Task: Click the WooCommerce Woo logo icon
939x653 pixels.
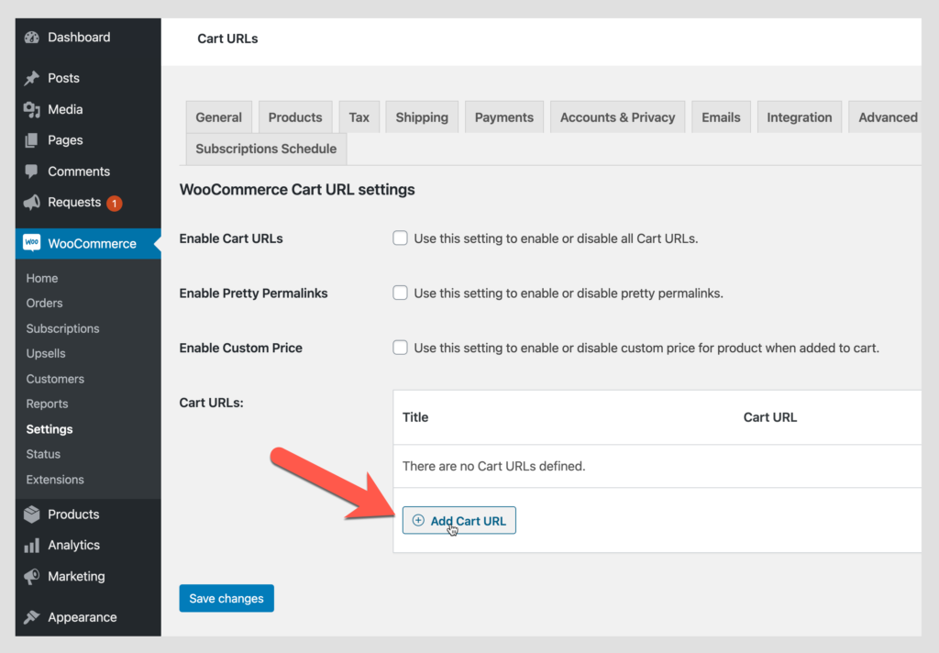Action: click(32, 243)
